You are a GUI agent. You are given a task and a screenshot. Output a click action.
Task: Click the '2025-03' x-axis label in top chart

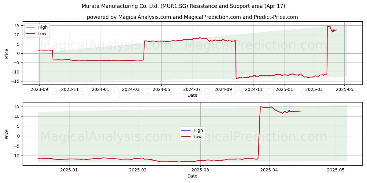(x=314, y=89)
